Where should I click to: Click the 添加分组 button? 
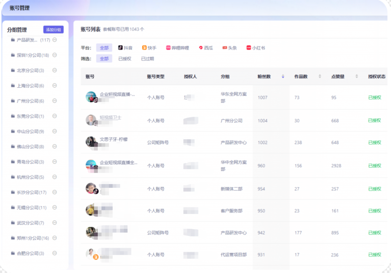[x=53, y=29]
